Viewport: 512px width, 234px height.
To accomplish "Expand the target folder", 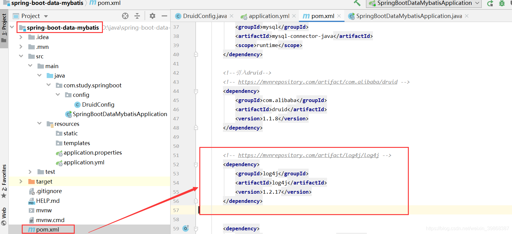I will click(x=21, y=181).
